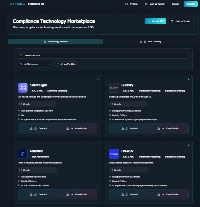Click the Lucinity logo tile

coord(114,88)
